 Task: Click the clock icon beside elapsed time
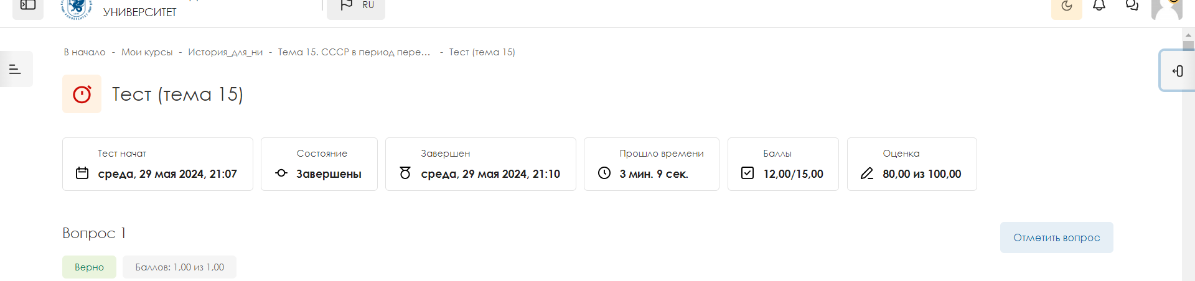point(604,173)
